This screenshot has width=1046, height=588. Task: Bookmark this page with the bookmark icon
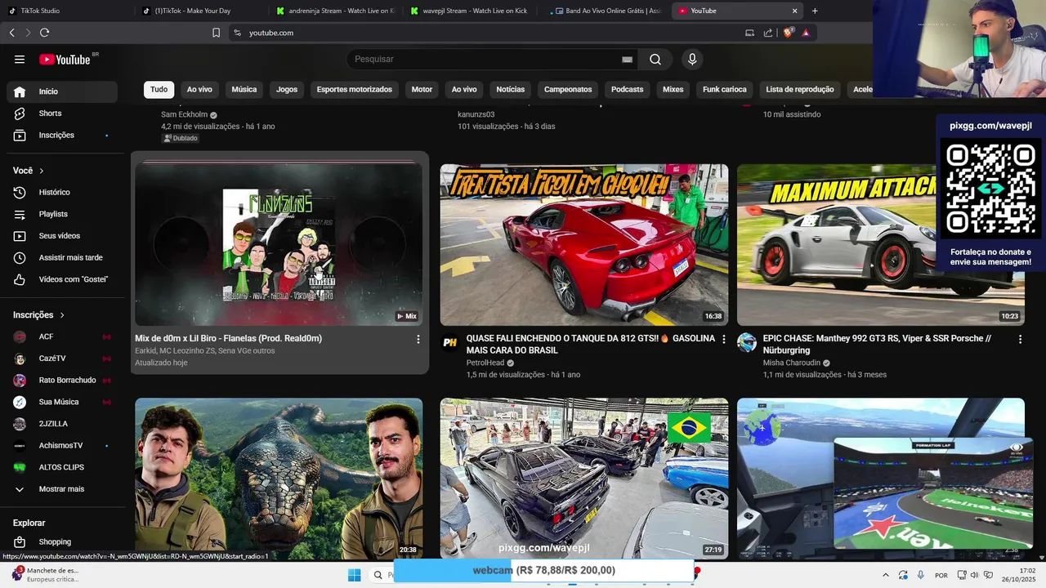pyautogui.click(x=216, y=33)
